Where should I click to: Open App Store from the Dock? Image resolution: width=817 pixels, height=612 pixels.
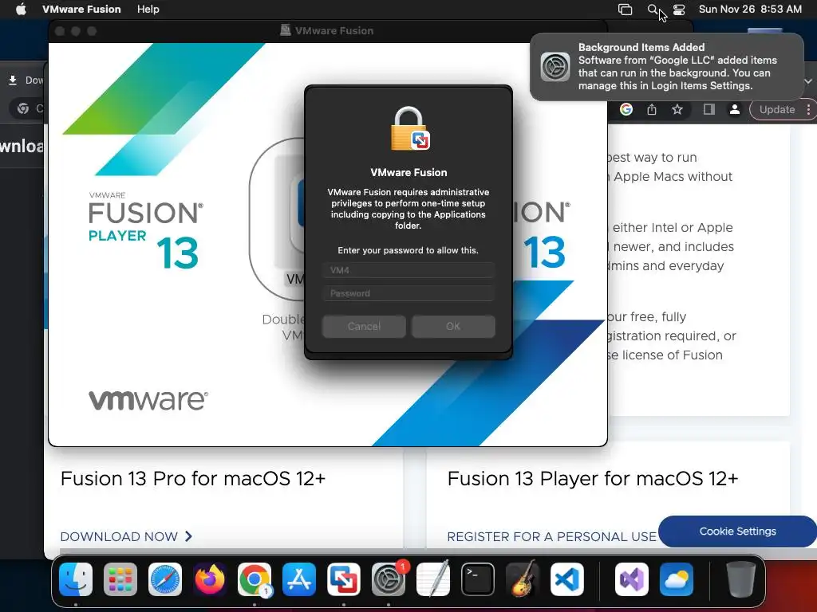(299, 579)
